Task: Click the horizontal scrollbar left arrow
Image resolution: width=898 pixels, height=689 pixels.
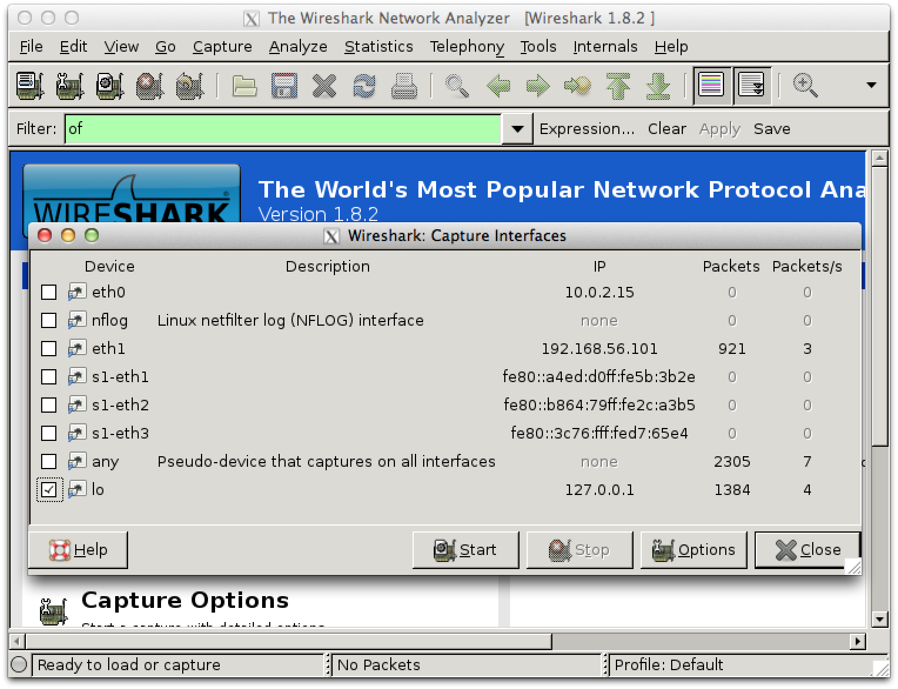Action: pos(16,641)
